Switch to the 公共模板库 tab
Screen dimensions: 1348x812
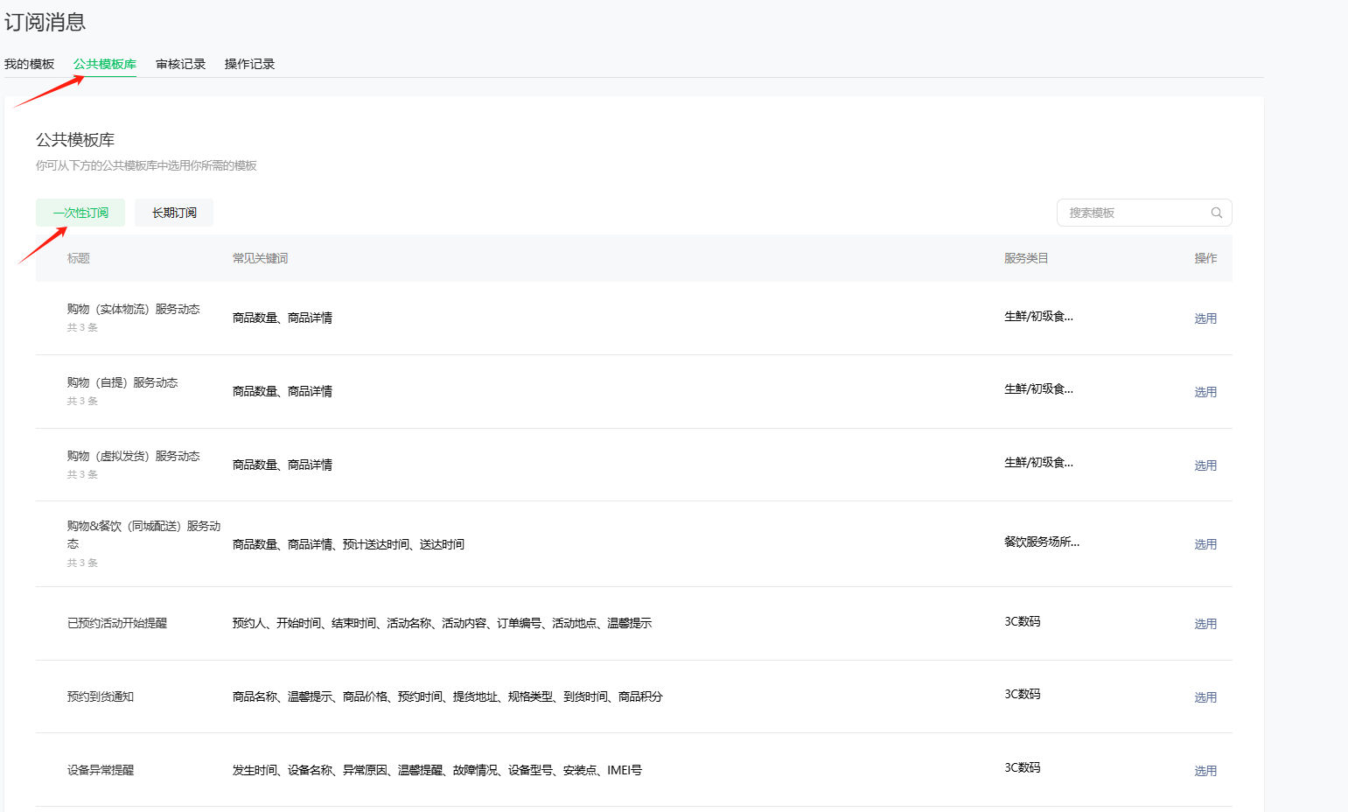pos(105,64)
